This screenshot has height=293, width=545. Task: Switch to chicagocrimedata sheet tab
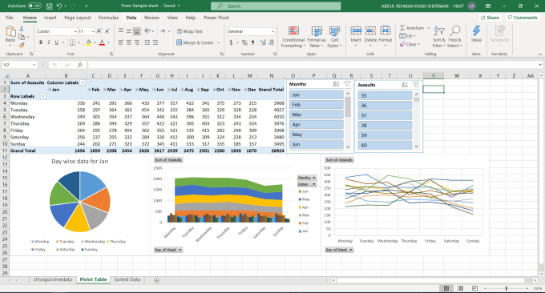click(52, 279)
